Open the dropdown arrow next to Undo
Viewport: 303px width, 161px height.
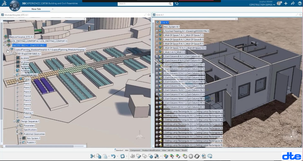(117, 156)
